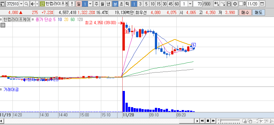The width and height of the screenshot is (274, 125).
Task: Open chart settings gear icon
Action: coord(235,3)
